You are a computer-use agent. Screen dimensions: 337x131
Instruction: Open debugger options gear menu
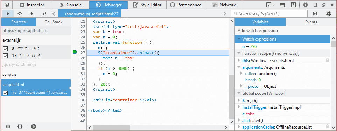(x=329, y=14)
